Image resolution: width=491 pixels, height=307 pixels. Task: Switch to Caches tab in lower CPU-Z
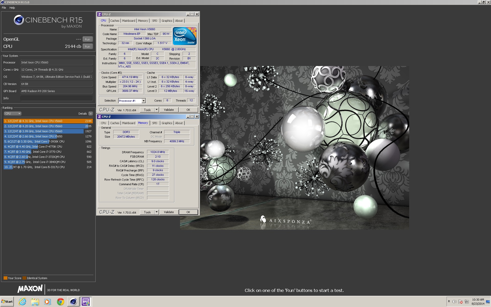115,123
